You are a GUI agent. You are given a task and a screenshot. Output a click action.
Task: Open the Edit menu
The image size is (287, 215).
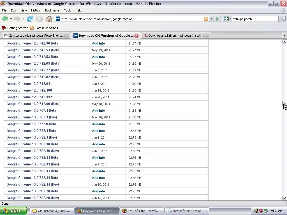coord(13,10)
